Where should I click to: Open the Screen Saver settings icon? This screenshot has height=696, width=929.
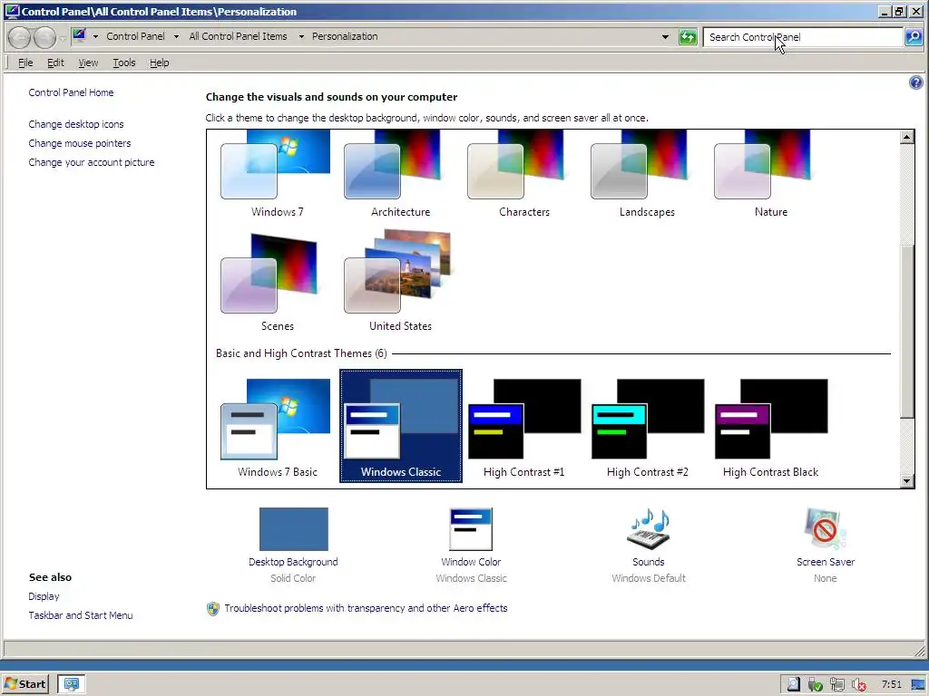(825, 528)
